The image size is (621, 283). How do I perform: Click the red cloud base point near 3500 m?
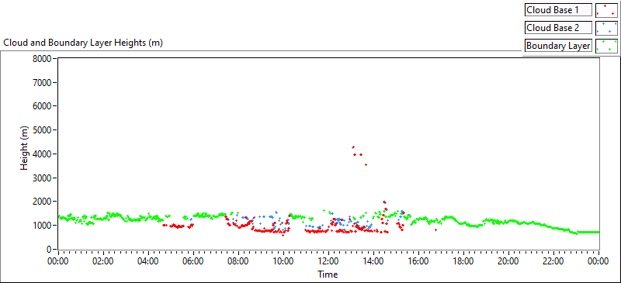(366, 164)
